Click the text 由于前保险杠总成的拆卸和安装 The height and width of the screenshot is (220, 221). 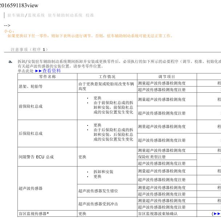(x=113, y=105)
